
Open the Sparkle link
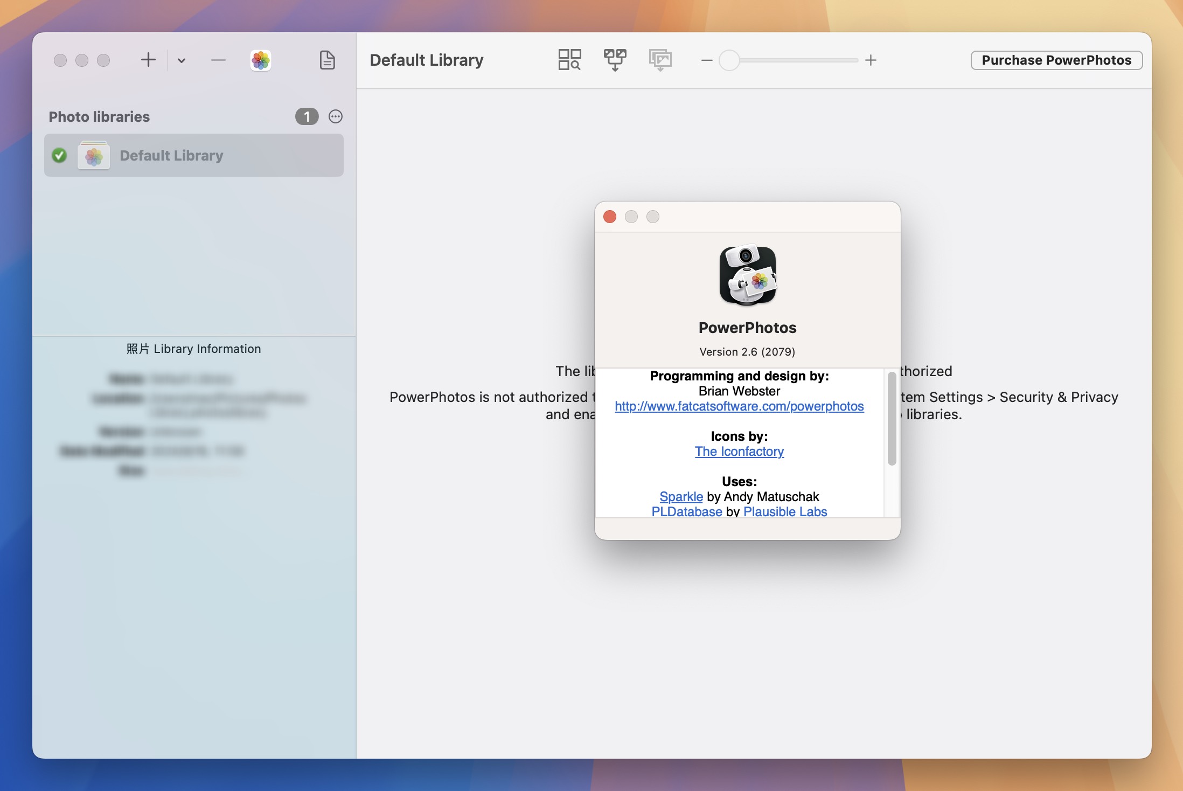pos(681,497)
